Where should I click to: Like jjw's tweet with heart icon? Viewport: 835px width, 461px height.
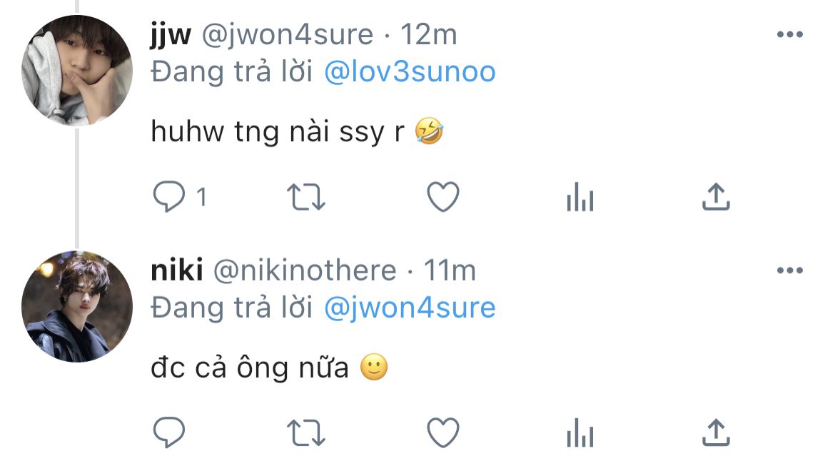(443, 197)
